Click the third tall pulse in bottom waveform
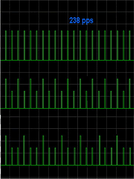 tap(43, 151)
